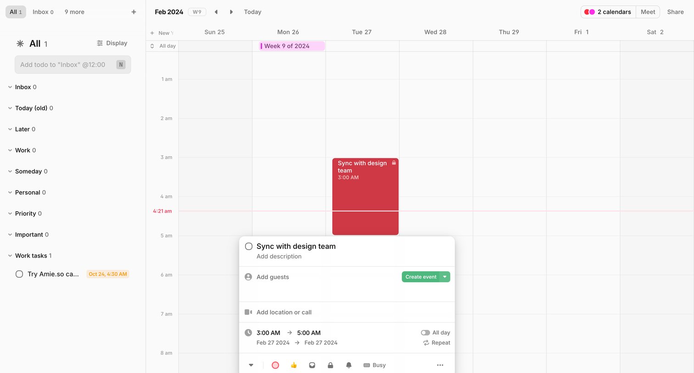The image size is (694, 373).
Task: Click the W9 week badge
Action: pyautogui.click(x=197, y=12)
